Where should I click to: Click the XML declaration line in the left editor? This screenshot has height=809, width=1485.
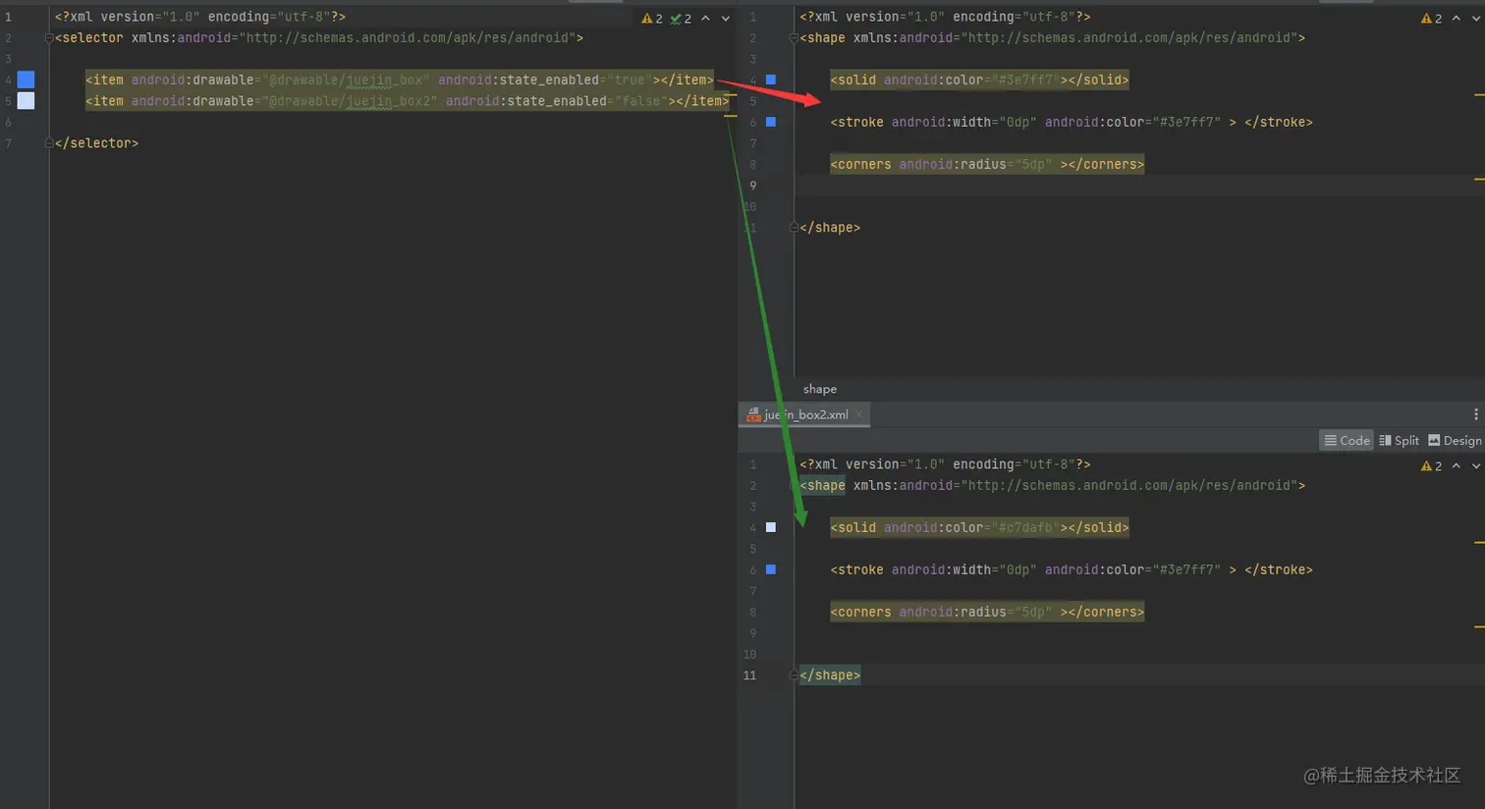point(200,17)
